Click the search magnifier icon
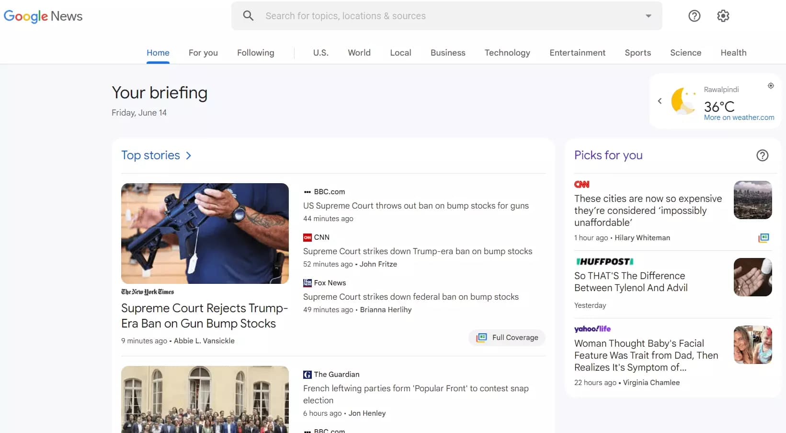Screen dimensions: 786x433 (x=248, y=15)
